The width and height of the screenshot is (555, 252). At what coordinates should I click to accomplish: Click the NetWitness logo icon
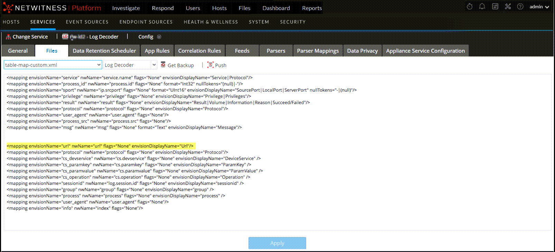point(8,8)
